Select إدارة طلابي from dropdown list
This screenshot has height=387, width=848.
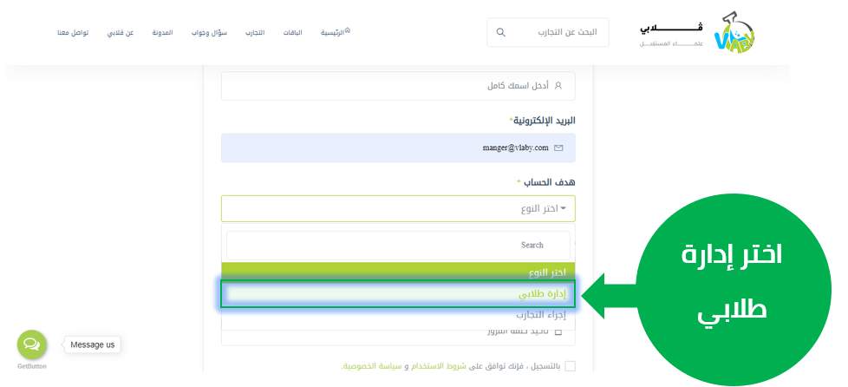[x=398, y=294]
